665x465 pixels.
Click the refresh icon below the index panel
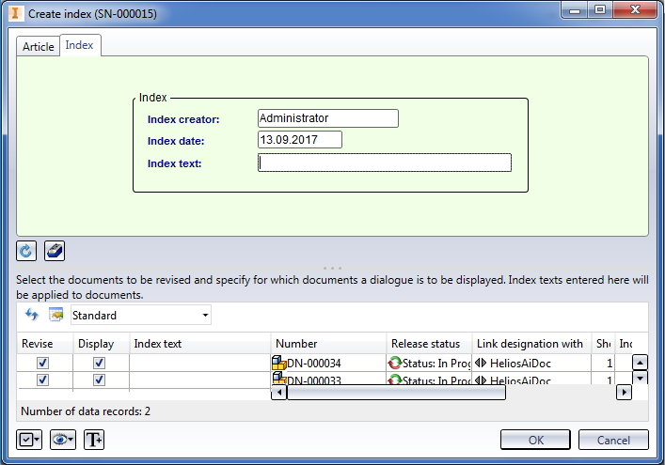[27, 251]
